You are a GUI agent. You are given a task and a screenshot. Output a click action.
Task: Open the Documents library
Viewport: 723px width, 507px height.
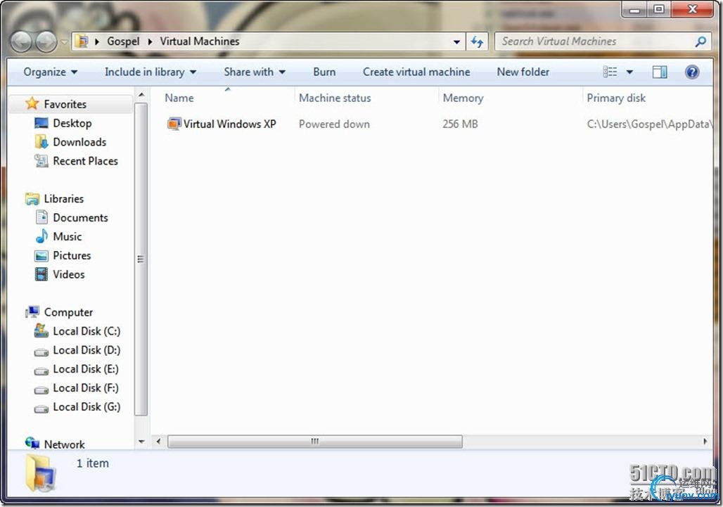[81, 217]
